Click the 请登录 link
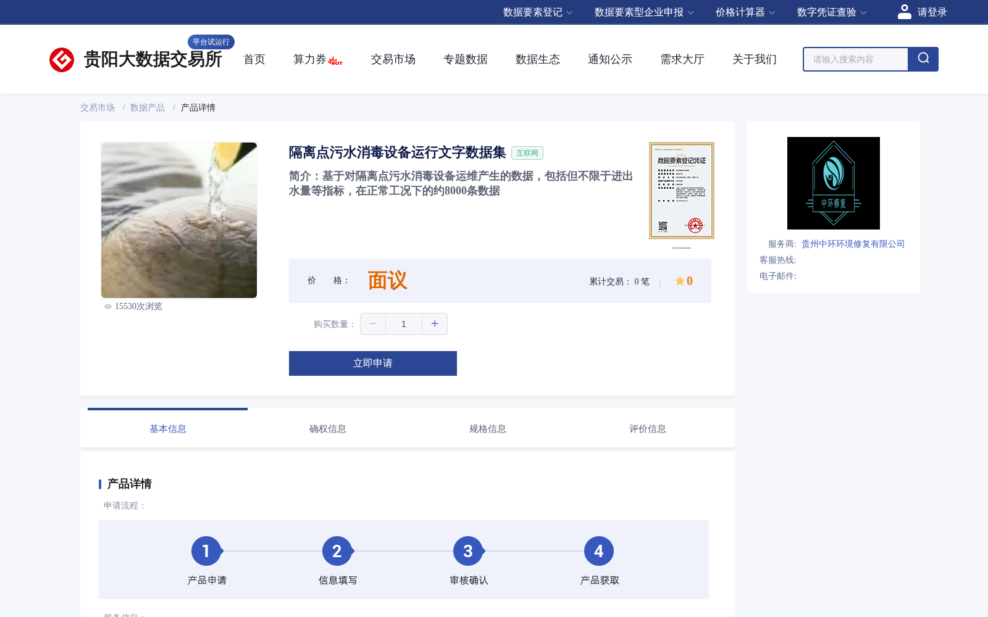 [932, 12]
